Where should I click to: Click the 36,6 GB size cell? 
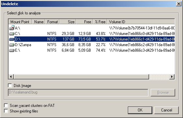pos(68,45)
